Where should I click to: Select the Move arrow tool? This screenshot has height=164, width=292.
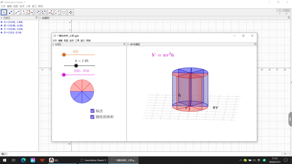tap(4, 12)
